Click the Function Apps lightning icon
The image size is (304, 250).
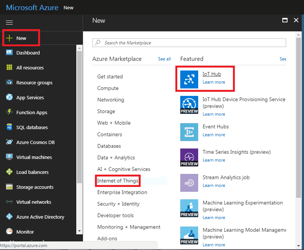[9, 112]
